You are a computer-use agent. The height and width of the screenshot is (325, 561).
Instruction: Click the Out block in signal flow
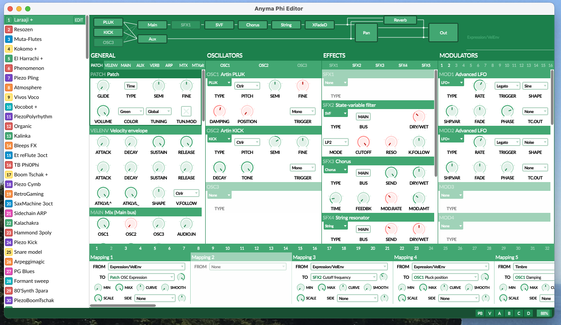tap(443, 33)
